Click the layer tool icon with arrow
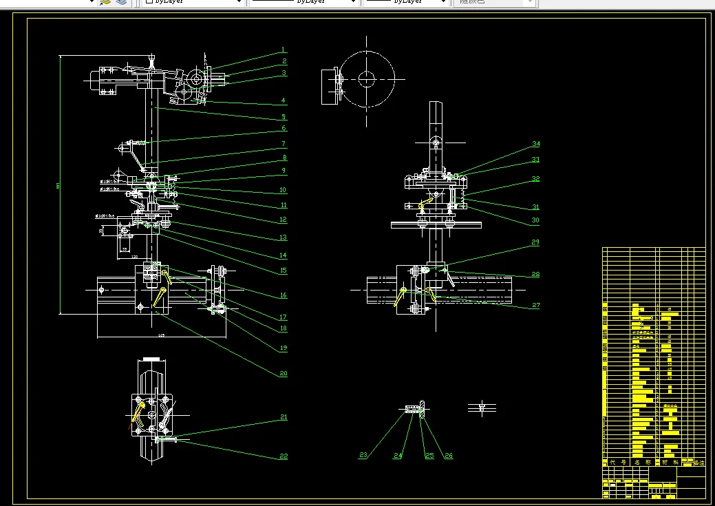The image size is (715, 506). (x=105, y=1)
